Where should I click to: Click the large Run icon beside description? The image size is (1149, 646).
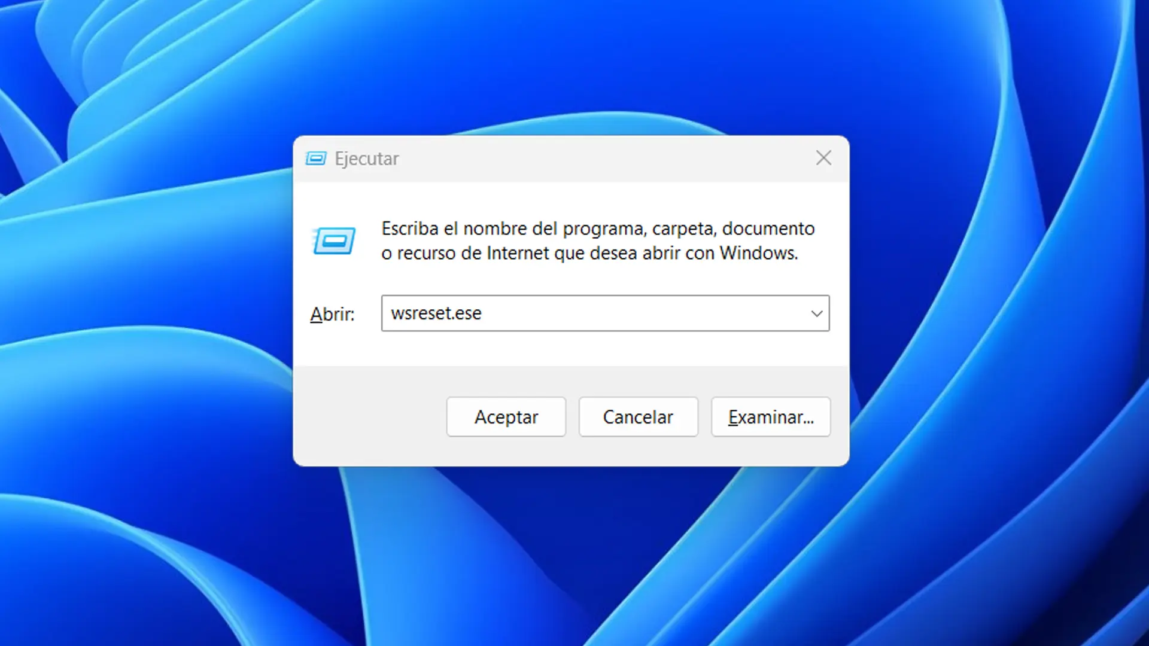click(334, 240)
